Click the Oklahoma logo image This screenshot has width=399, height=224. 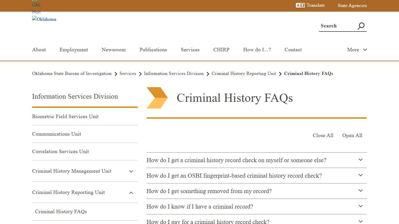pyautogui.click(x=44, y=19)
